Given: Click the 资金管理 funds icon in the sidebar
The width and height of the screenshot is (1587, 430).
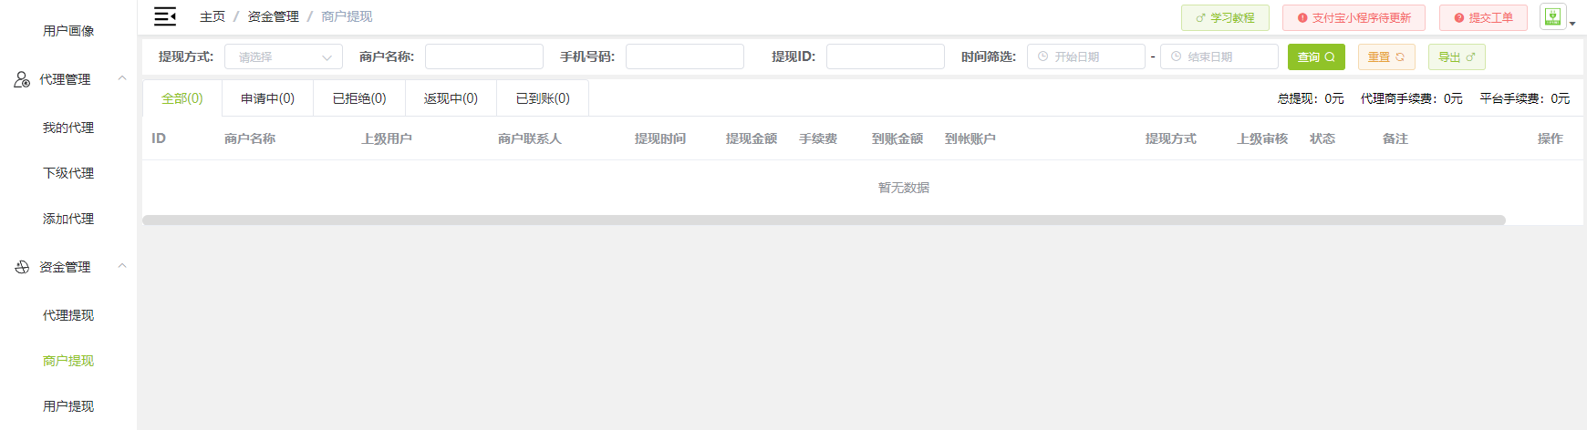Looking at the screenshot, I should [x=22, y=267].
